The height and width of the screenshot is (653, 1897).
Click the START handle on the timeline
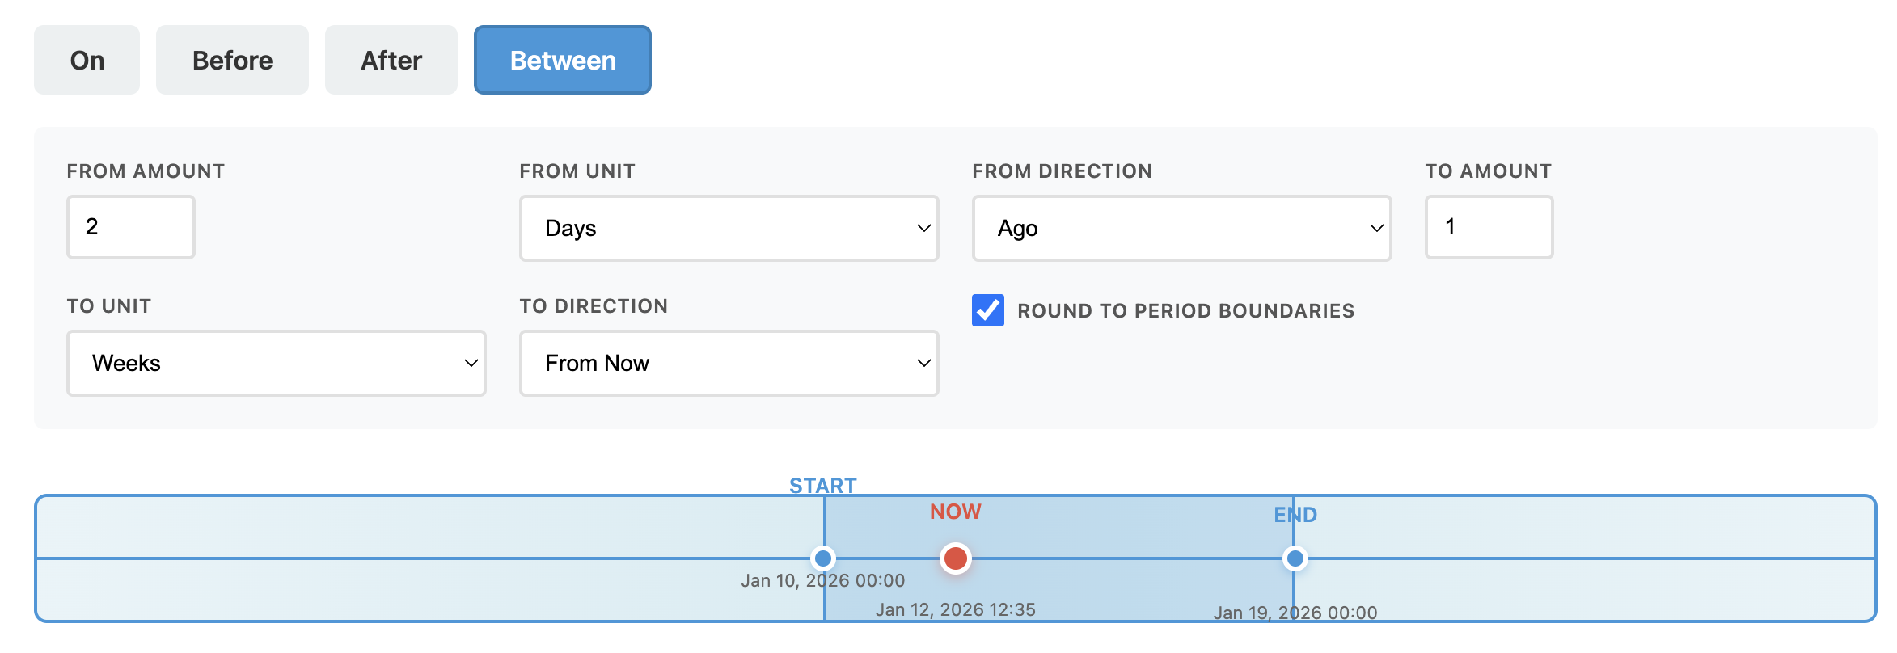(x=823, y=558)
